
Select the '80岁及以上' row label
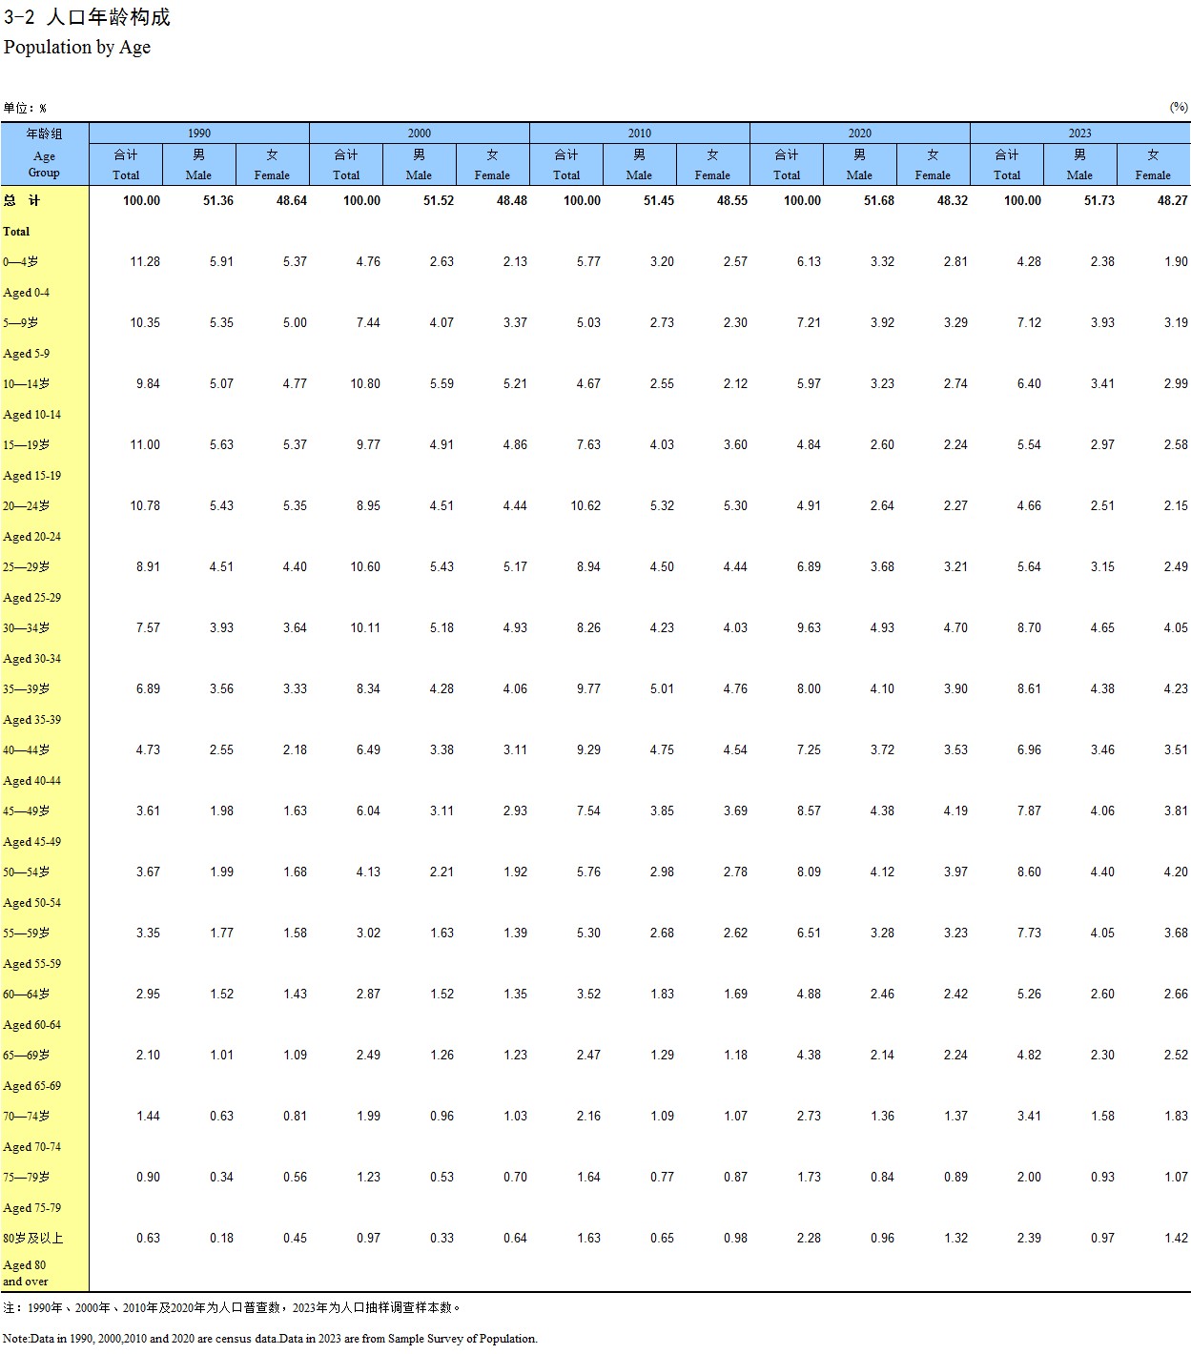(33, 1238)
